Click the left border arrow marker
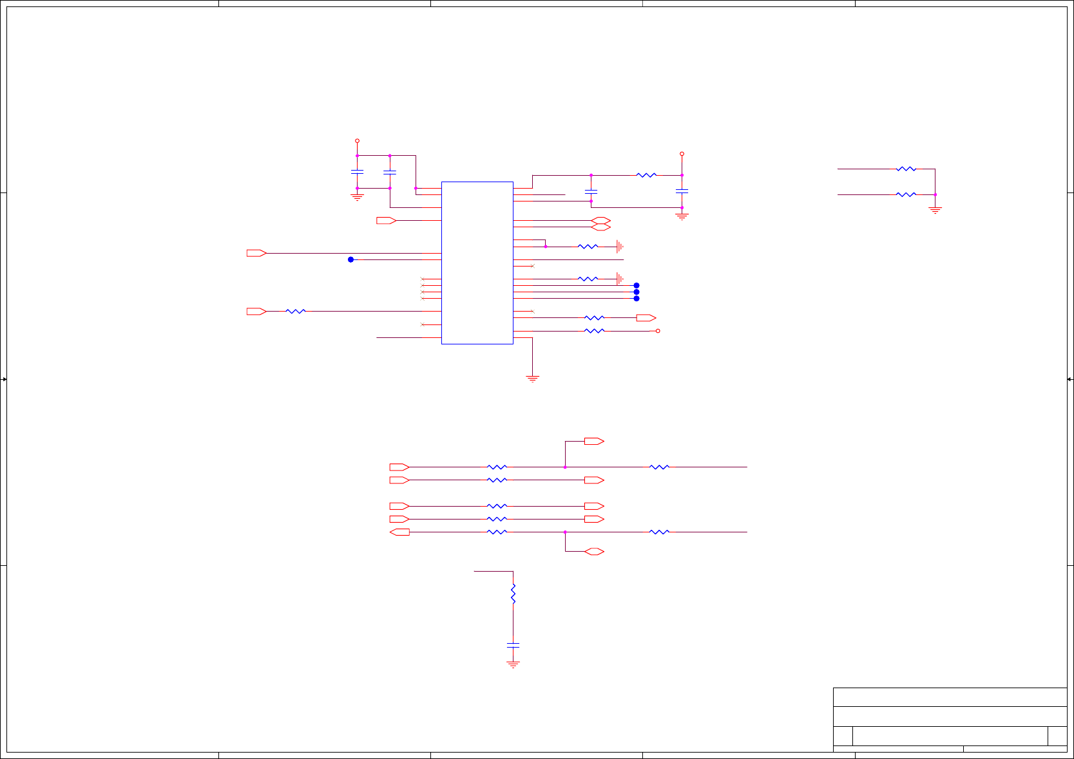The width and height of the screenshot is (1074, 759). pos(4,379)
